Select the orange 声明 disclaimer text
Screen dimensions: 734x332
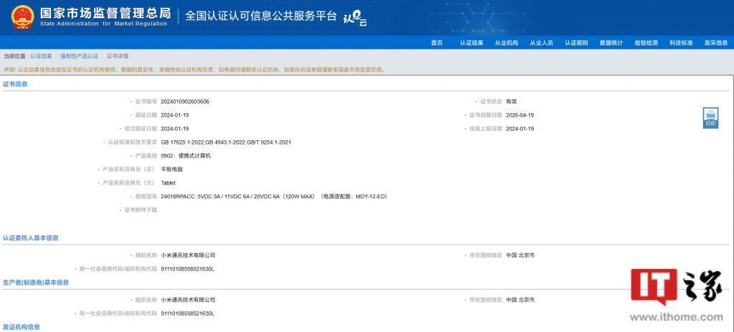coord(195,69)
